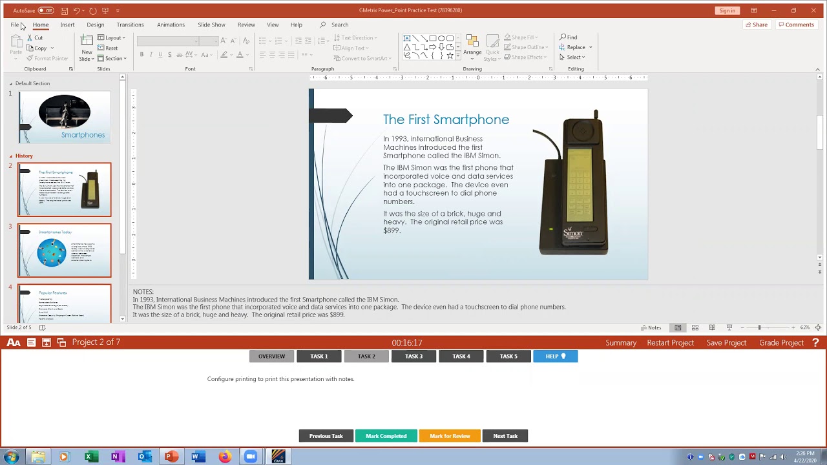The height and width of the screenshot is (465, 827).
Task: Start slideshow from beginning via title bar icon
Action: tap(105, 10)
